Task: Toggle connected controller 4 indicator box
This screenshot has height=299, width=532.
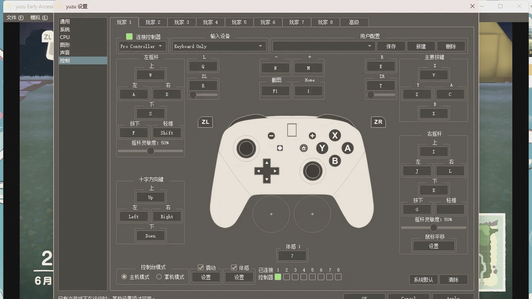Action: point(304,277)
